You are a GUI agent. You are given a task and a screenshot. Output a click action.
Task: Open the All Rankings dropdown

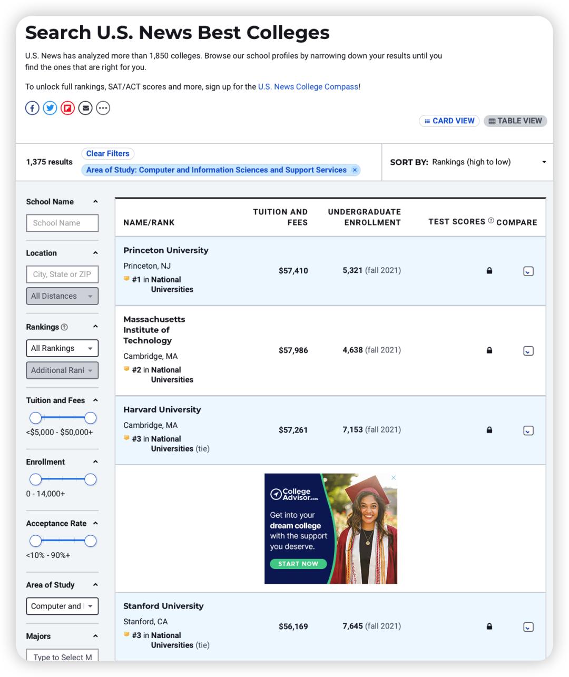tap(62, 348)
